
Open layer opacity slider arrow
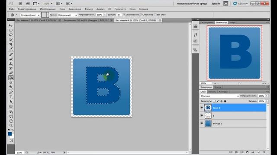pyautogui.click(x=267, y=96)
